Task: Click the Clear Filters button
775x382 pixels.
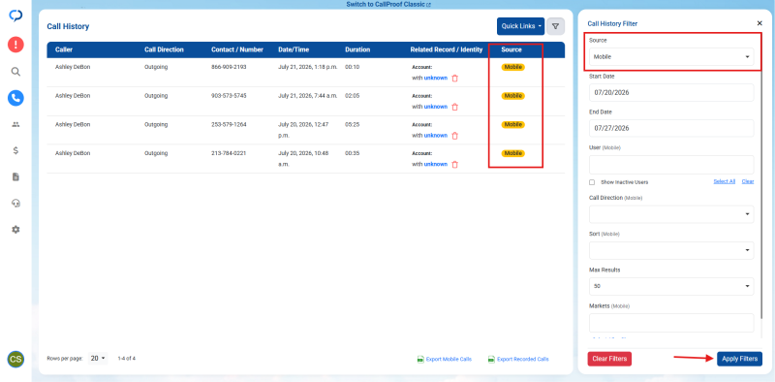Action: (609, 359)
